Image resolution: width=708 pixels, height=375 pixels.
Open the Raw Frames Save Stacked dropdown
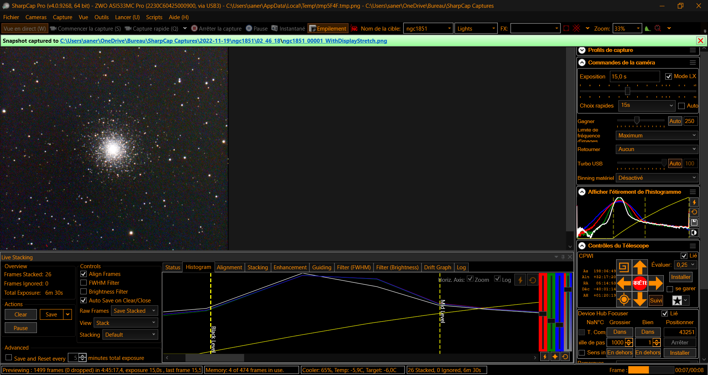coord(135,311)
